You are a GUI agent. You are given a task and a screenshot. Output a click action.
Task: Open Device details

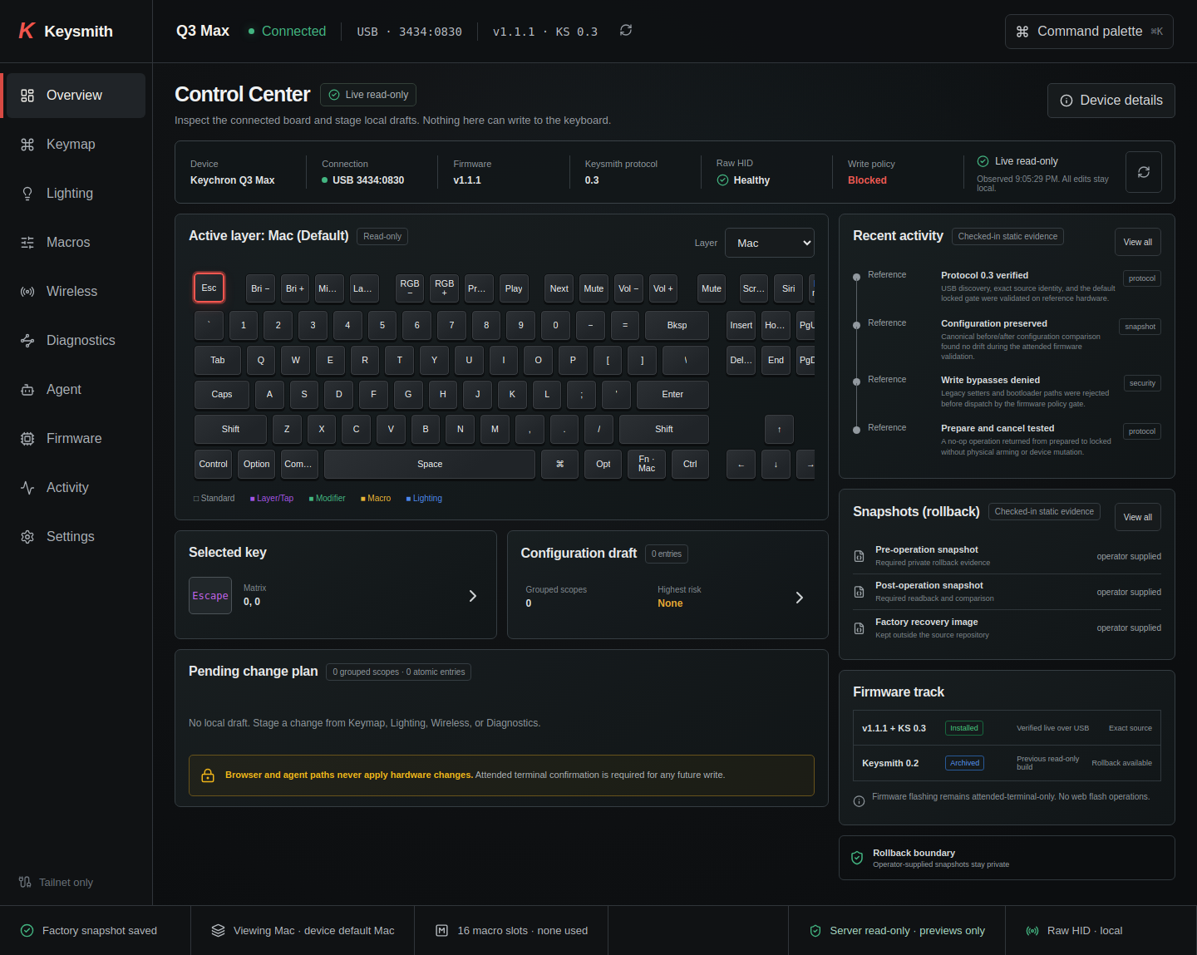point(1111,101)
